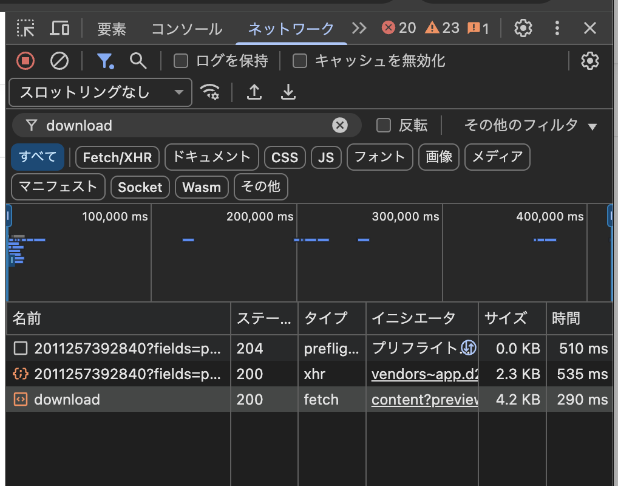Viewport: 618px width, 486px height.
Task: Show more tabs with the chevron
Action: click(359, 28)
